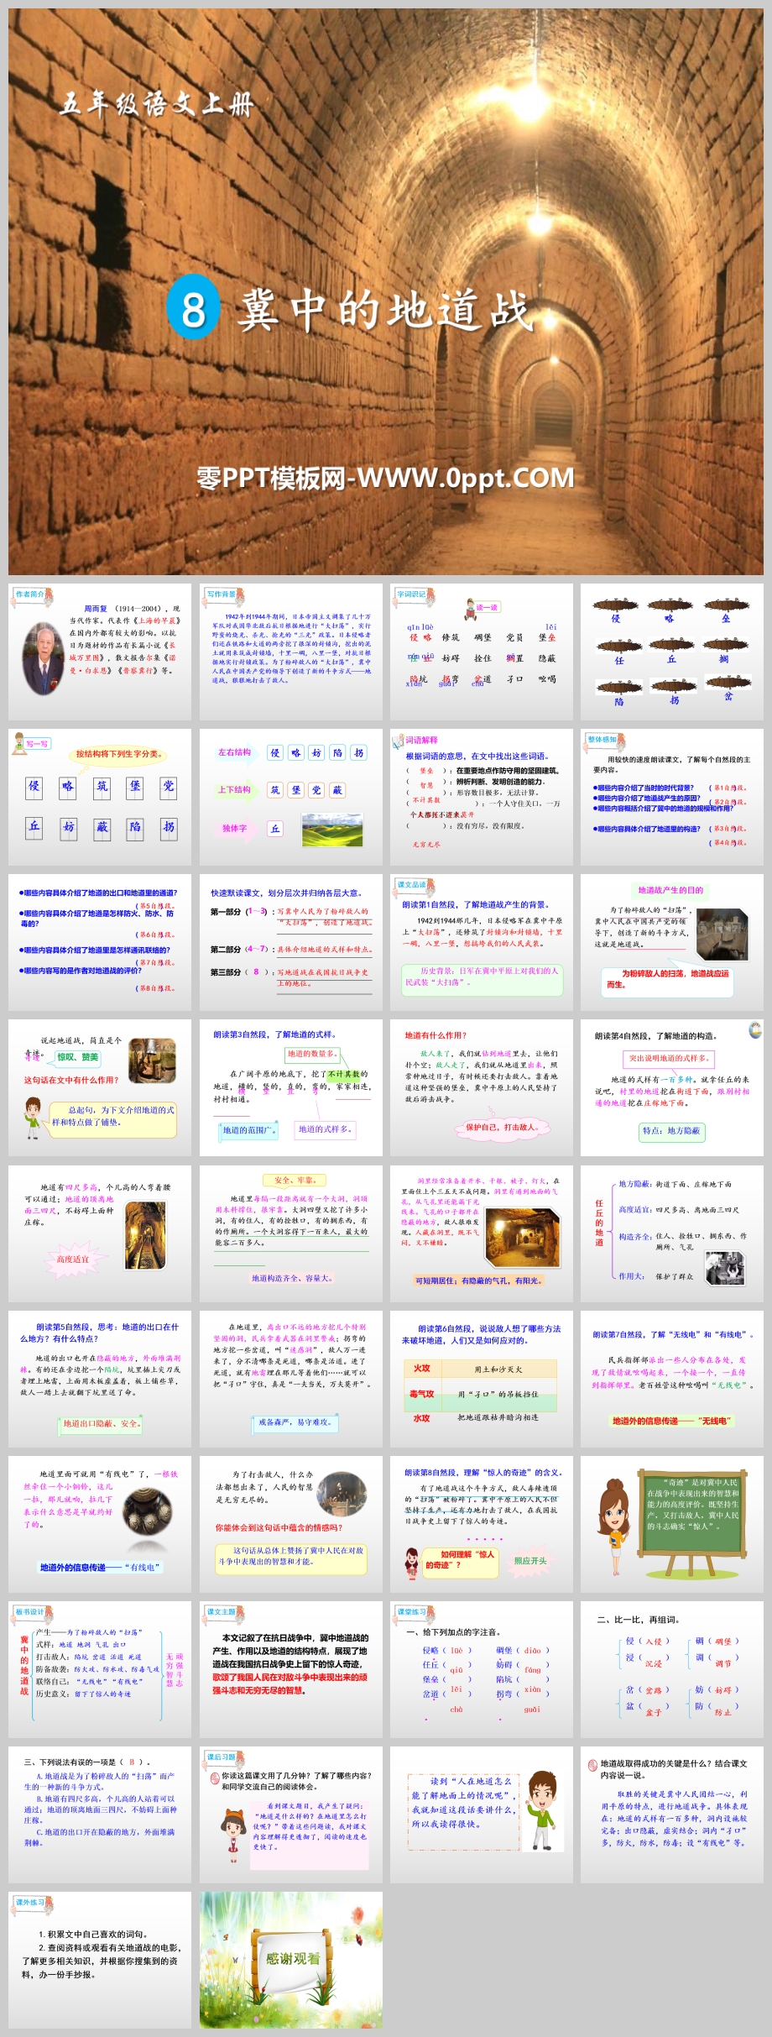Viewport: 772px width, 2037px height.
Task: Select the 二、比一比，再组词 slide
Action: [671, 1669]
